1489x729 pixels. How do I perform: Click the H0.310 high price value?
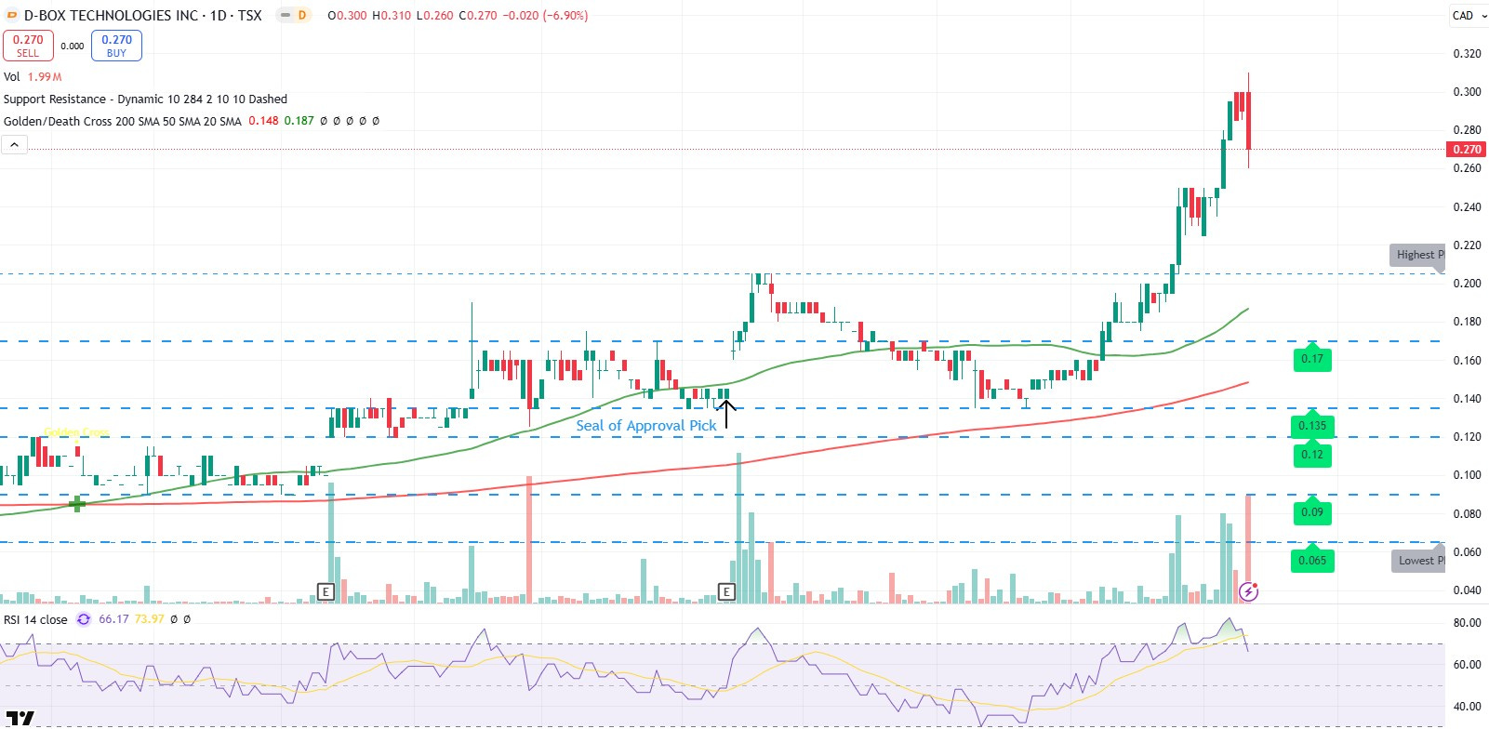coord(392,16)
